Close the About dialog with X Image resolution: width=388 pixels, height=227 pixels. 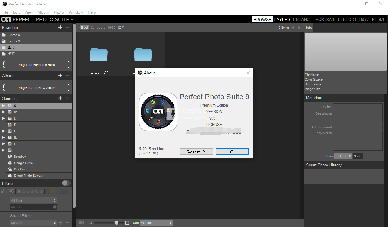[x=248, y=73]
